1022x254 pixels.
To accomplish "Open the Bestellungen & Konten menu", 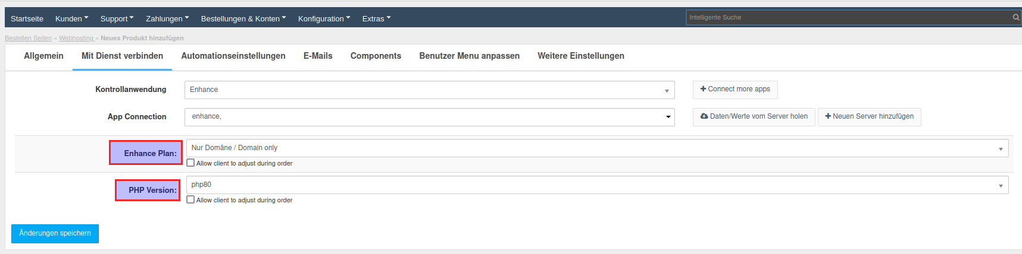I will [243, 18].
